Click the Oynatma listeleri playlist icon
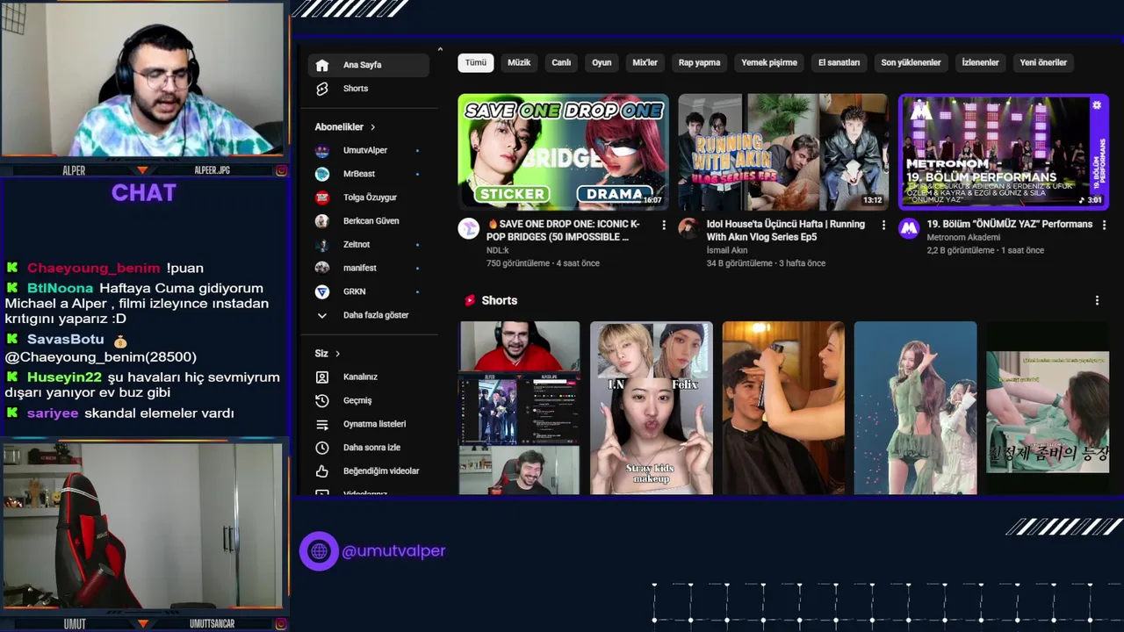Viewport: 1124px width, 632px height. tap(322, 424)
